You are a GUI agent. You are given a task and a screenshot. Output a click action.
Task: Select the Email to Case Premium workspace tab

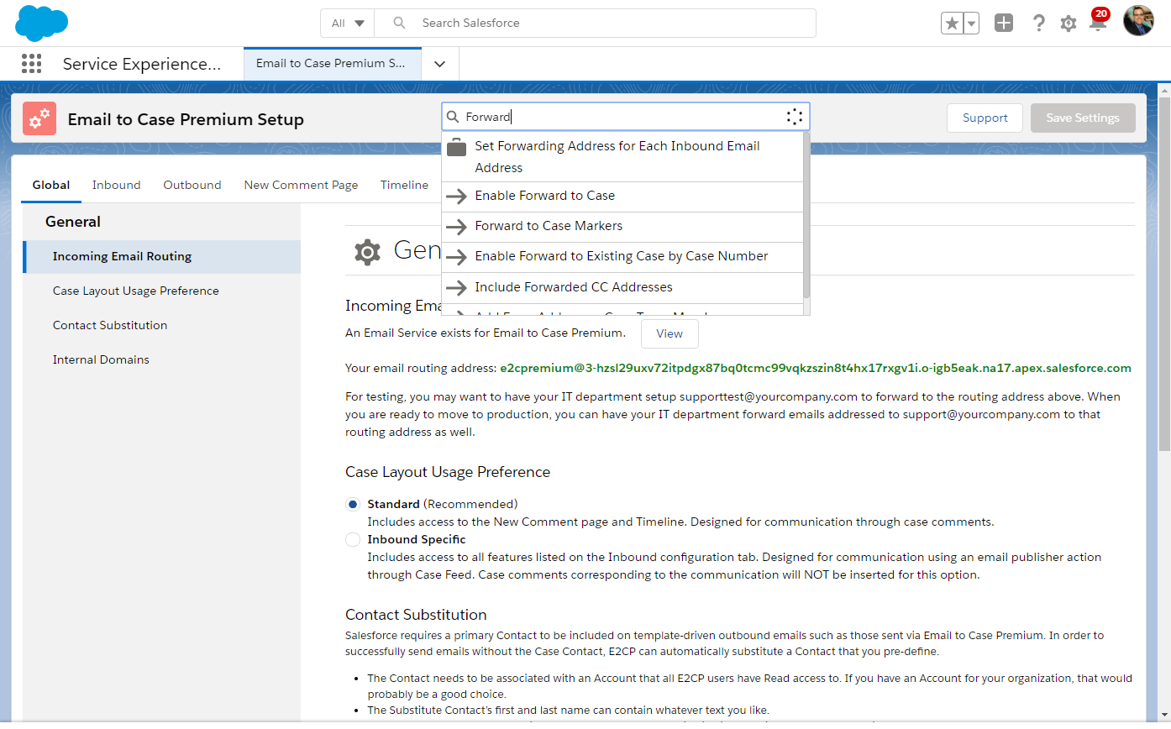click(331, 63)
